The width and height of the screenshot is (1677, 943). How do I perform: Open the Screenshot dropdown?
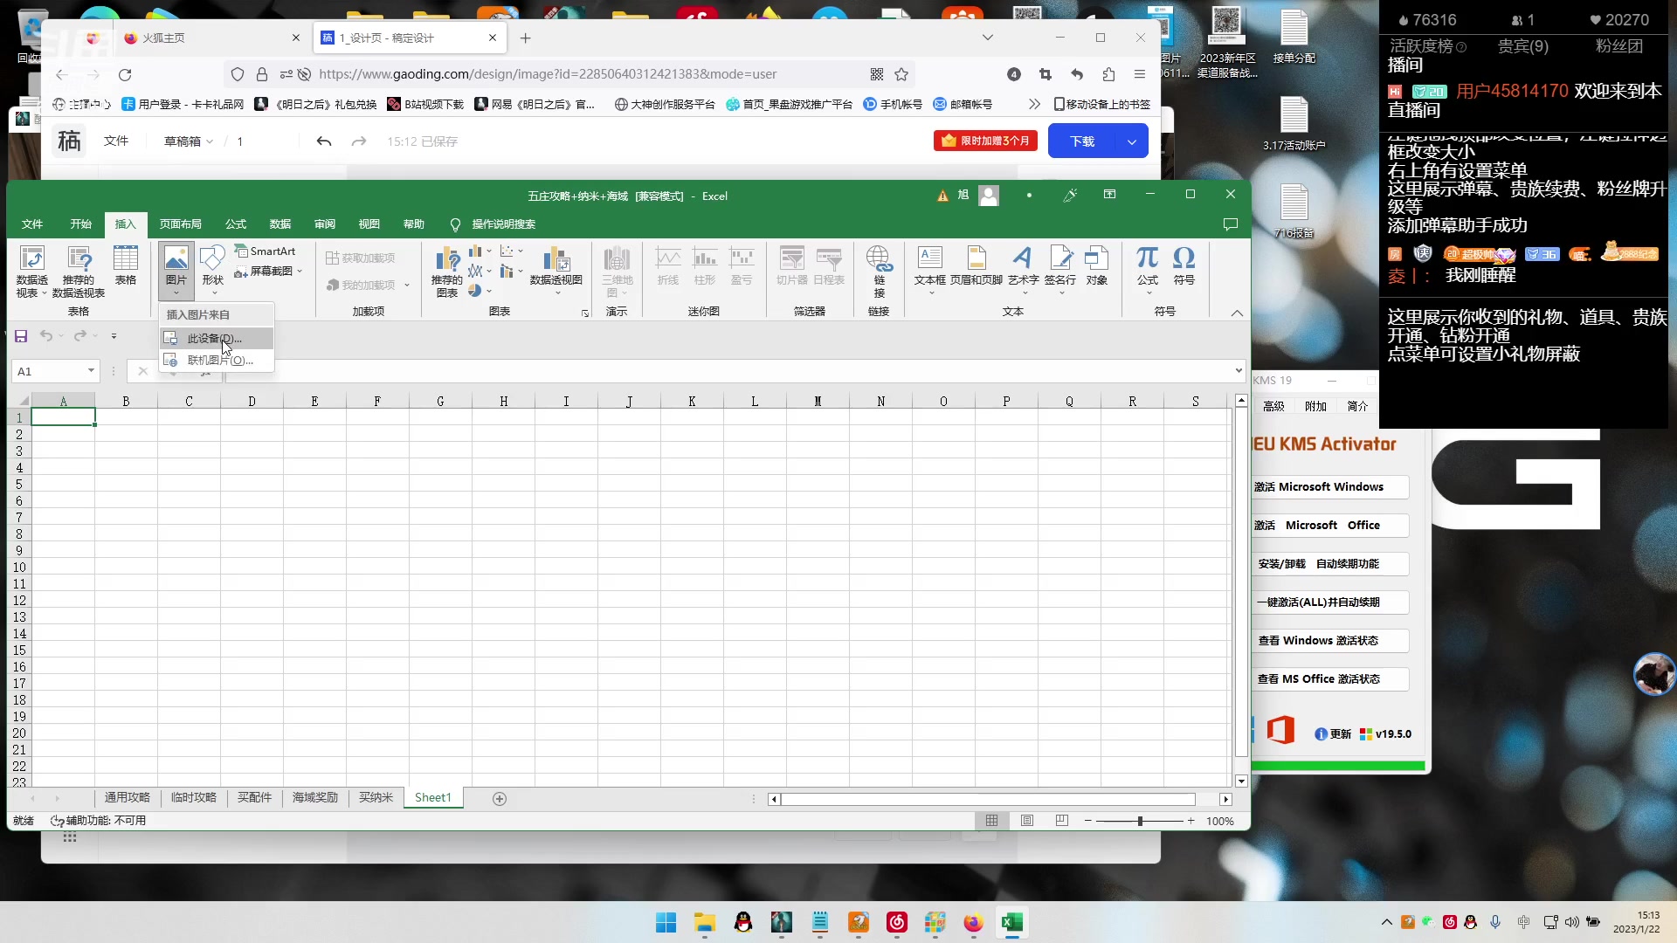pyautogui.click(x=271, y=272)
